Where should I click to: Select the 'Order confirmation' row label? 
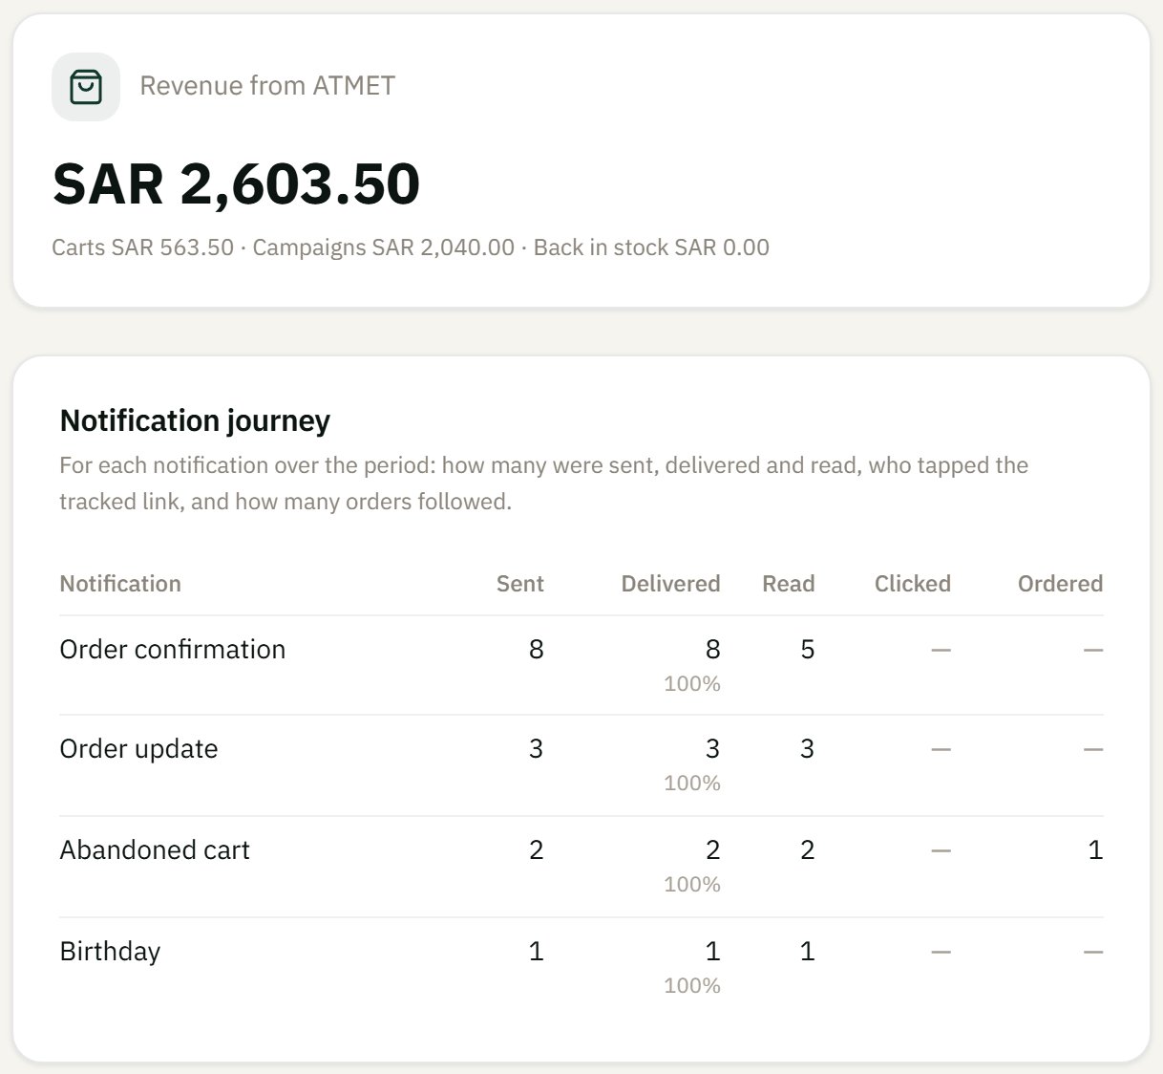pyautogui.click(x=173, y=650)
